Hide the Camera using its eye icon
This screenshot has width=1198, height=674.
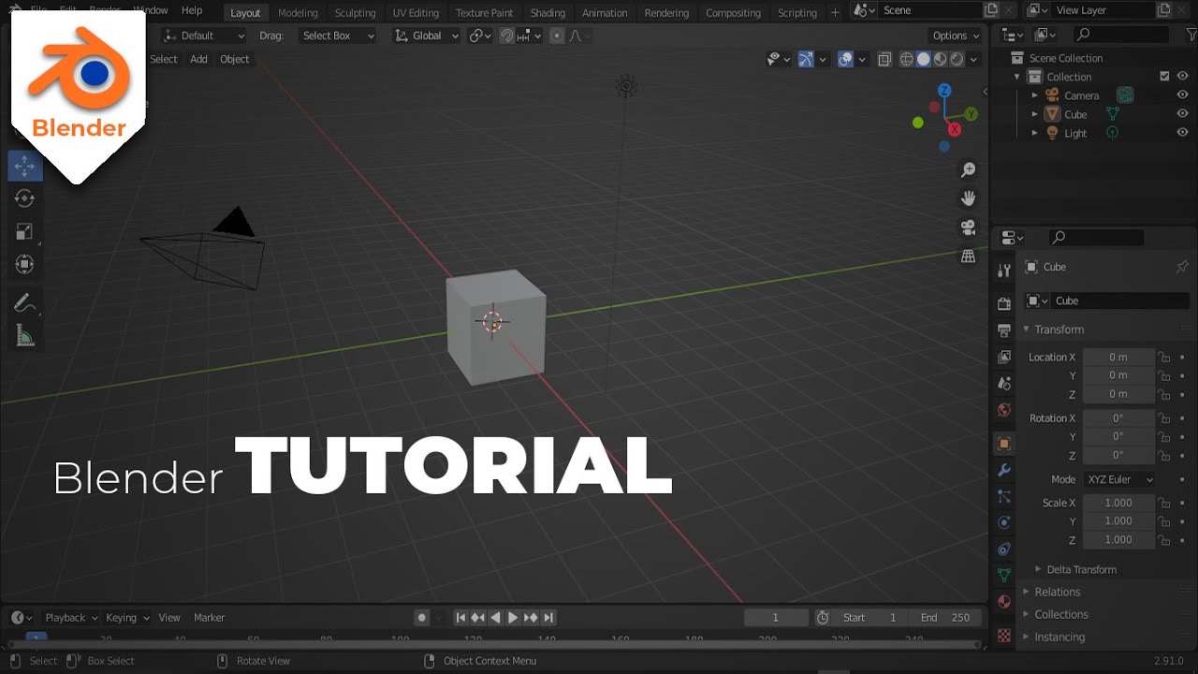1182,95
